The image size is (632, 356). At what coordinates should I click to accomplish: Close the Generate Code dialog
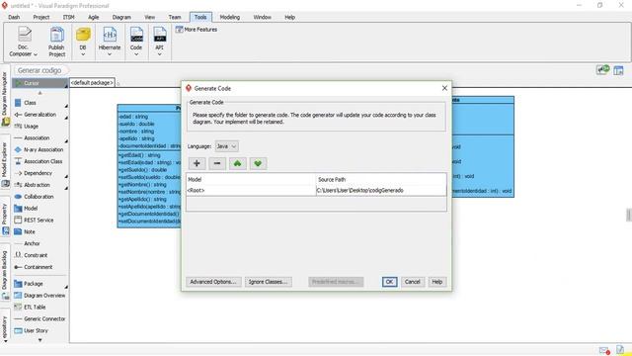[444, 88]
